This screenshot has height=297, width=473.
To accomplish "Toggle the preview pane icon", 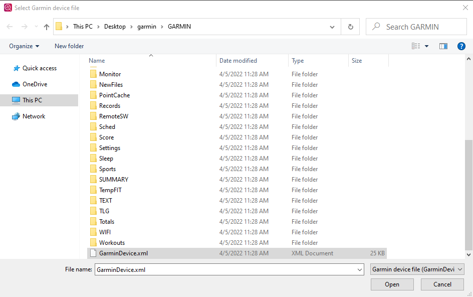I will tap(443, 46).
